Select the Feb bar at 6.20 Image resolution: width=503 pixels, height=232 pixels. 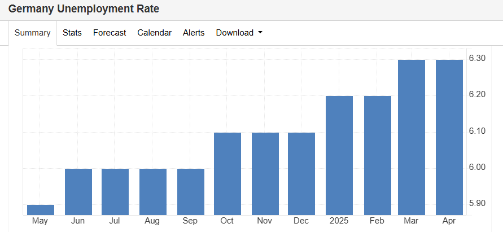(x=378, y=156)
